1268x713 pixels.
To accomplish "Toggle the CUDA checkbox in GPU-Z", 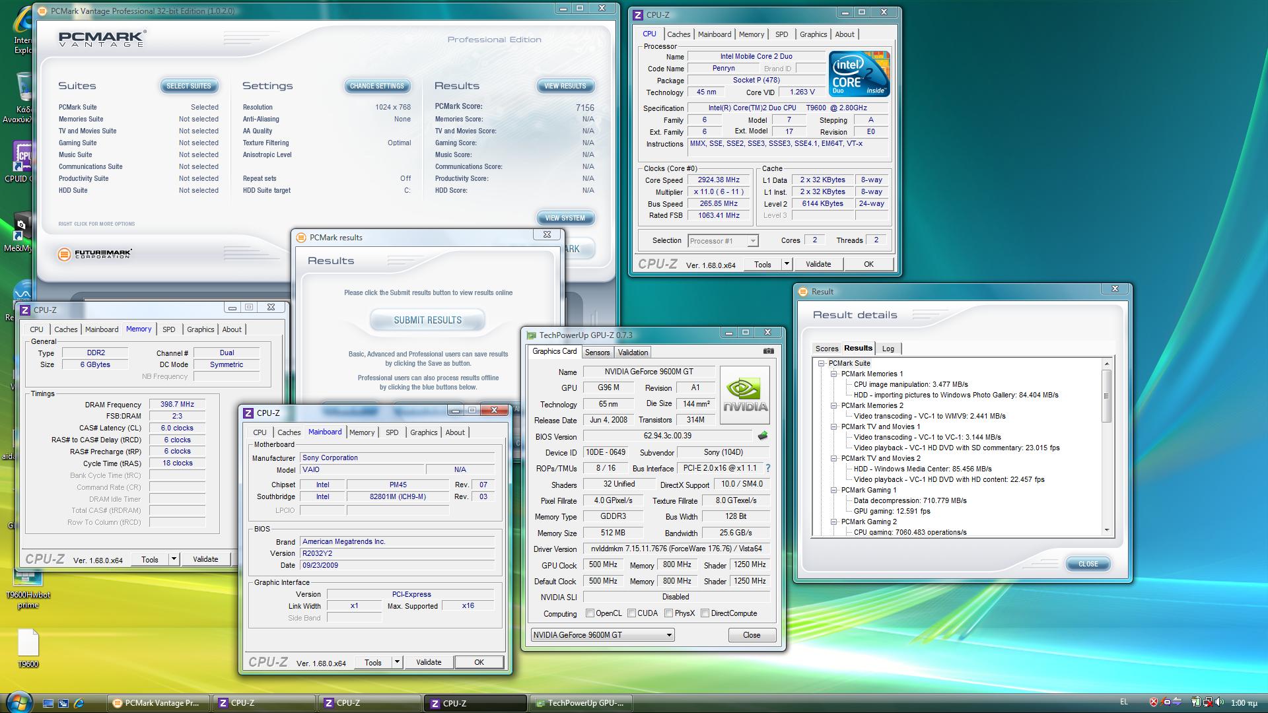I will 631,613.
